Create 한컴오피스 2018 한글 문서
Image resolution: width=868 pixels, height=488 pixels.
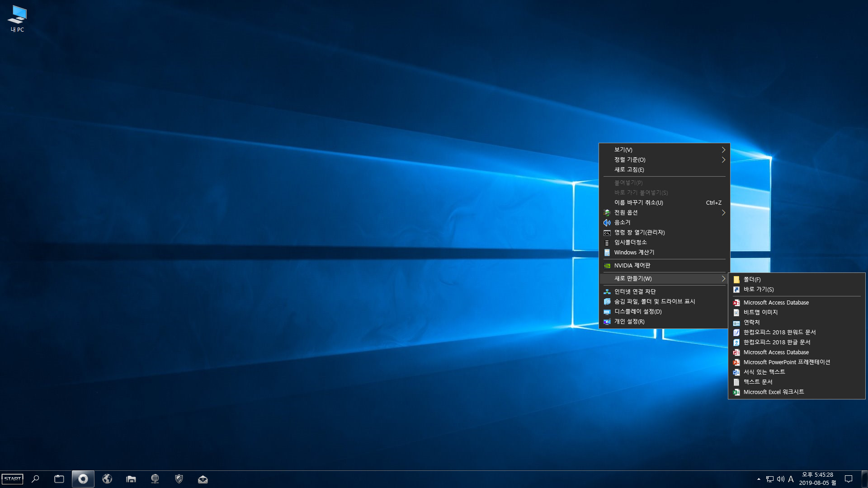tap(797, 342)
